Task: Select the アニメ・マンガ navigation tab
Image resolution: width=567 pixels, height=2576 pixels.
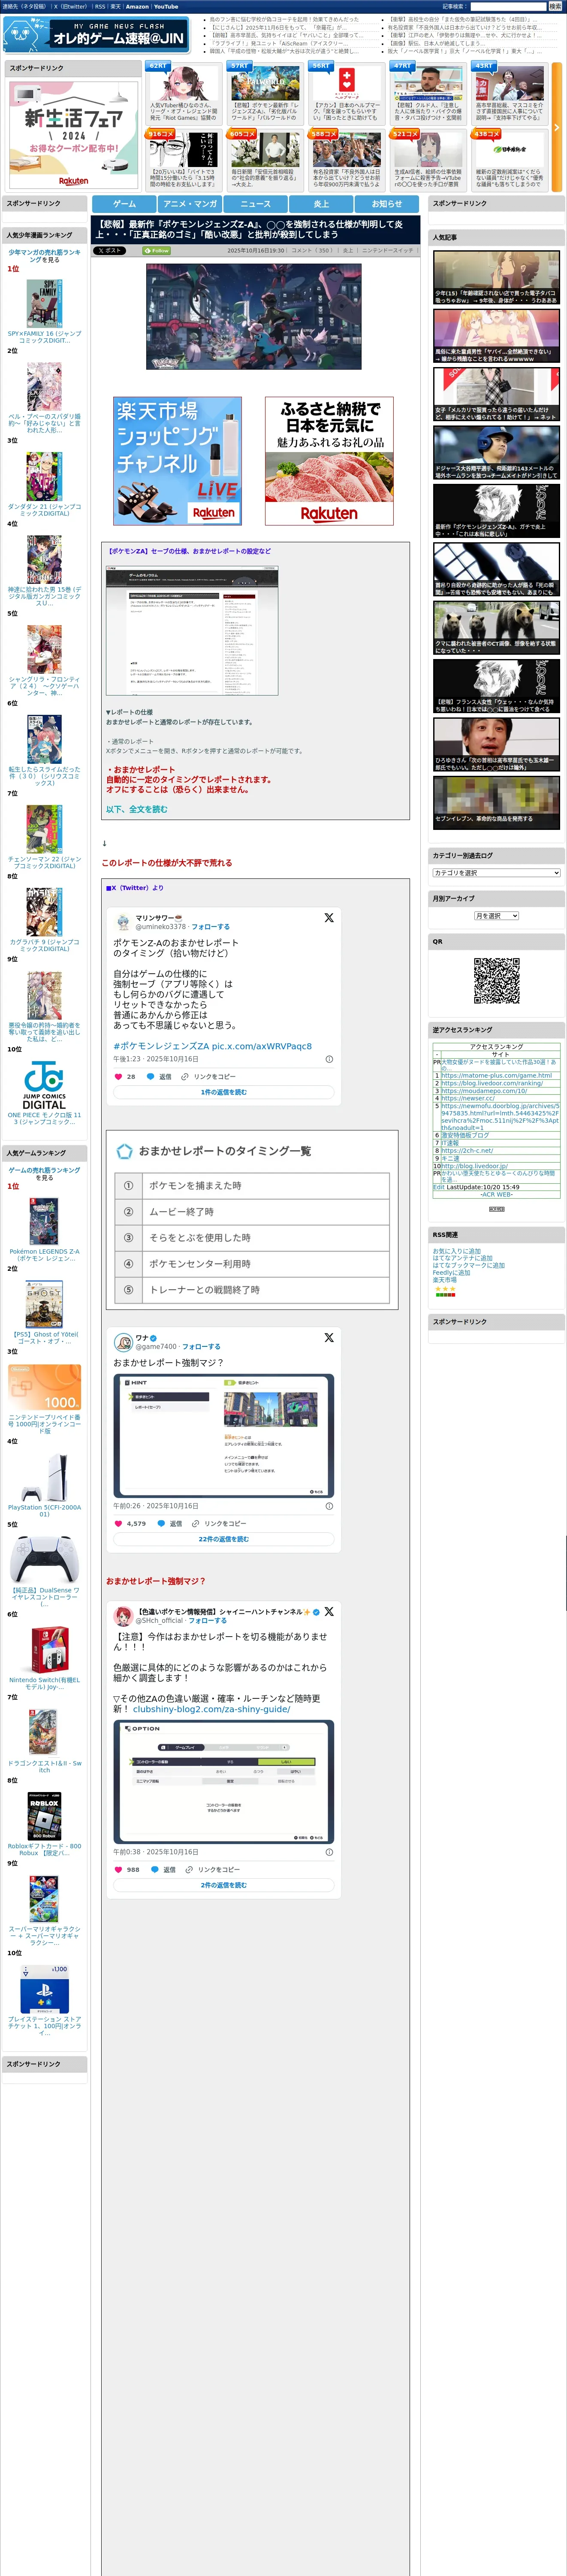Action: 190,204
